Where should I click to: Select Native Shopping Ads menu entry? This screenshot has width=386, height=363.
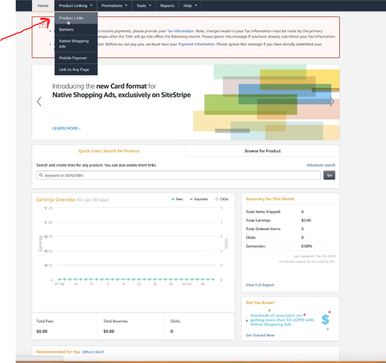tap(76, 44)
